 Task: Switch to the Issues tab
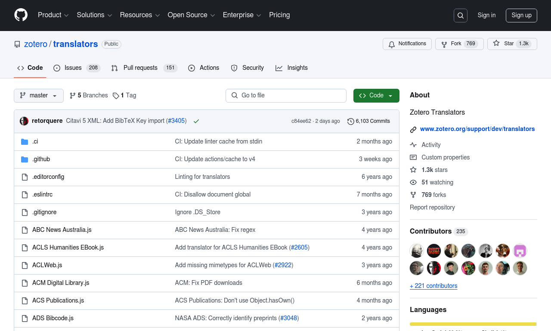point(77,68)
